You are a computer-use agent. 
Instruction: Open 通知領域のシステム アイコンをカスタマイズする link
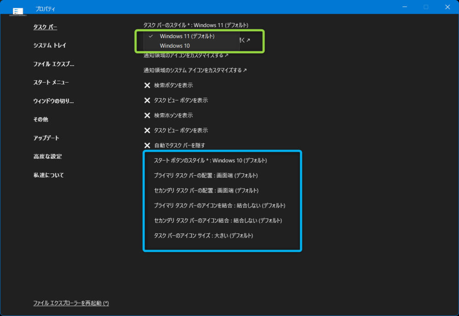point(195,70)
